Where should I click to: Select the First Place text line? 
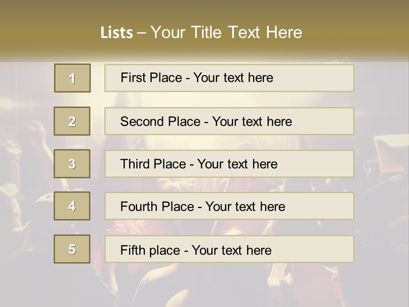(x=229, y=78)
